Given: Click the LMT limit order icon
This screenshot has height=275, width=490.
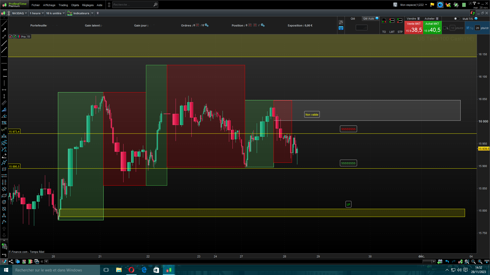Looking at the screenshot, I should [392, 21].
